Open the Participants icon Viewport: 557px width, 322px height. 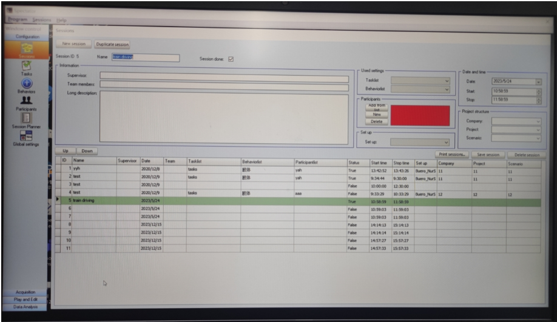tap(27, 101)
